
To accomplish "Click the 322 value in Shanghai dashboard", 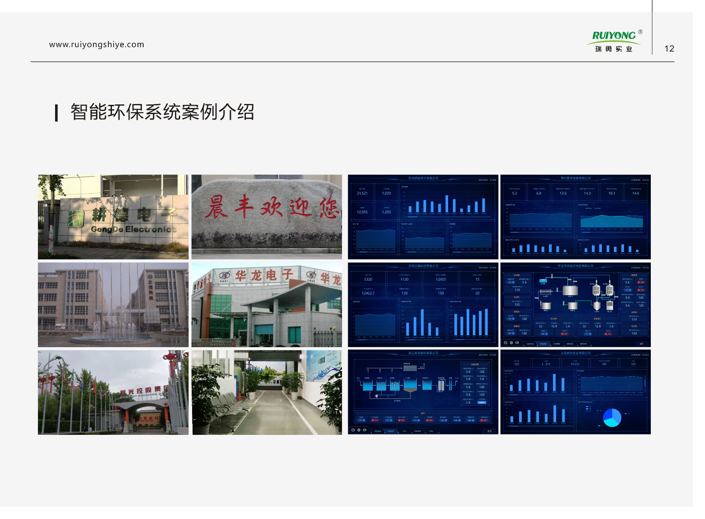I will (633, 364).
